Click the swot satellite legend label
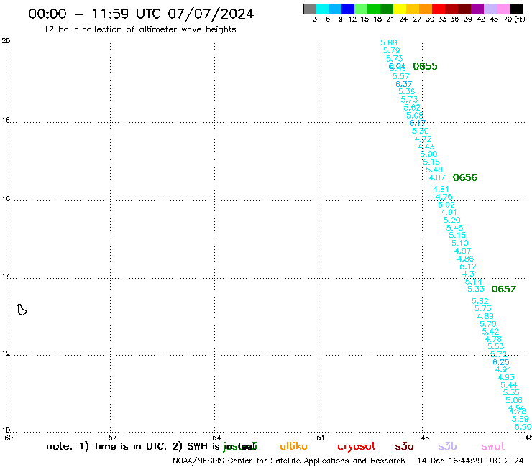 tap(493, 447)
